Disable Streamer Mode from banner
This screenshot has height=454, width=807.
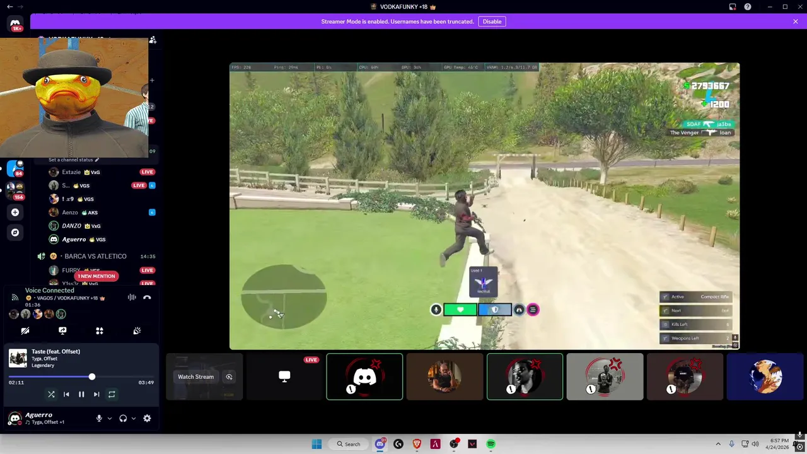[x=492, y=21]
